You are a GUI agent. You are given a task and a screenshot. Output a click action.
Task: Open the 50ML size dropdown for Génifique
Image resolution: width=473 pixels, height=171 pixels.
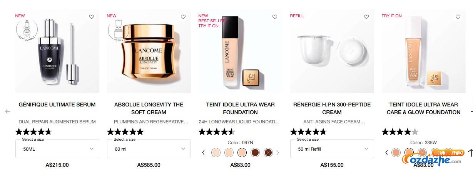(57, 149)
